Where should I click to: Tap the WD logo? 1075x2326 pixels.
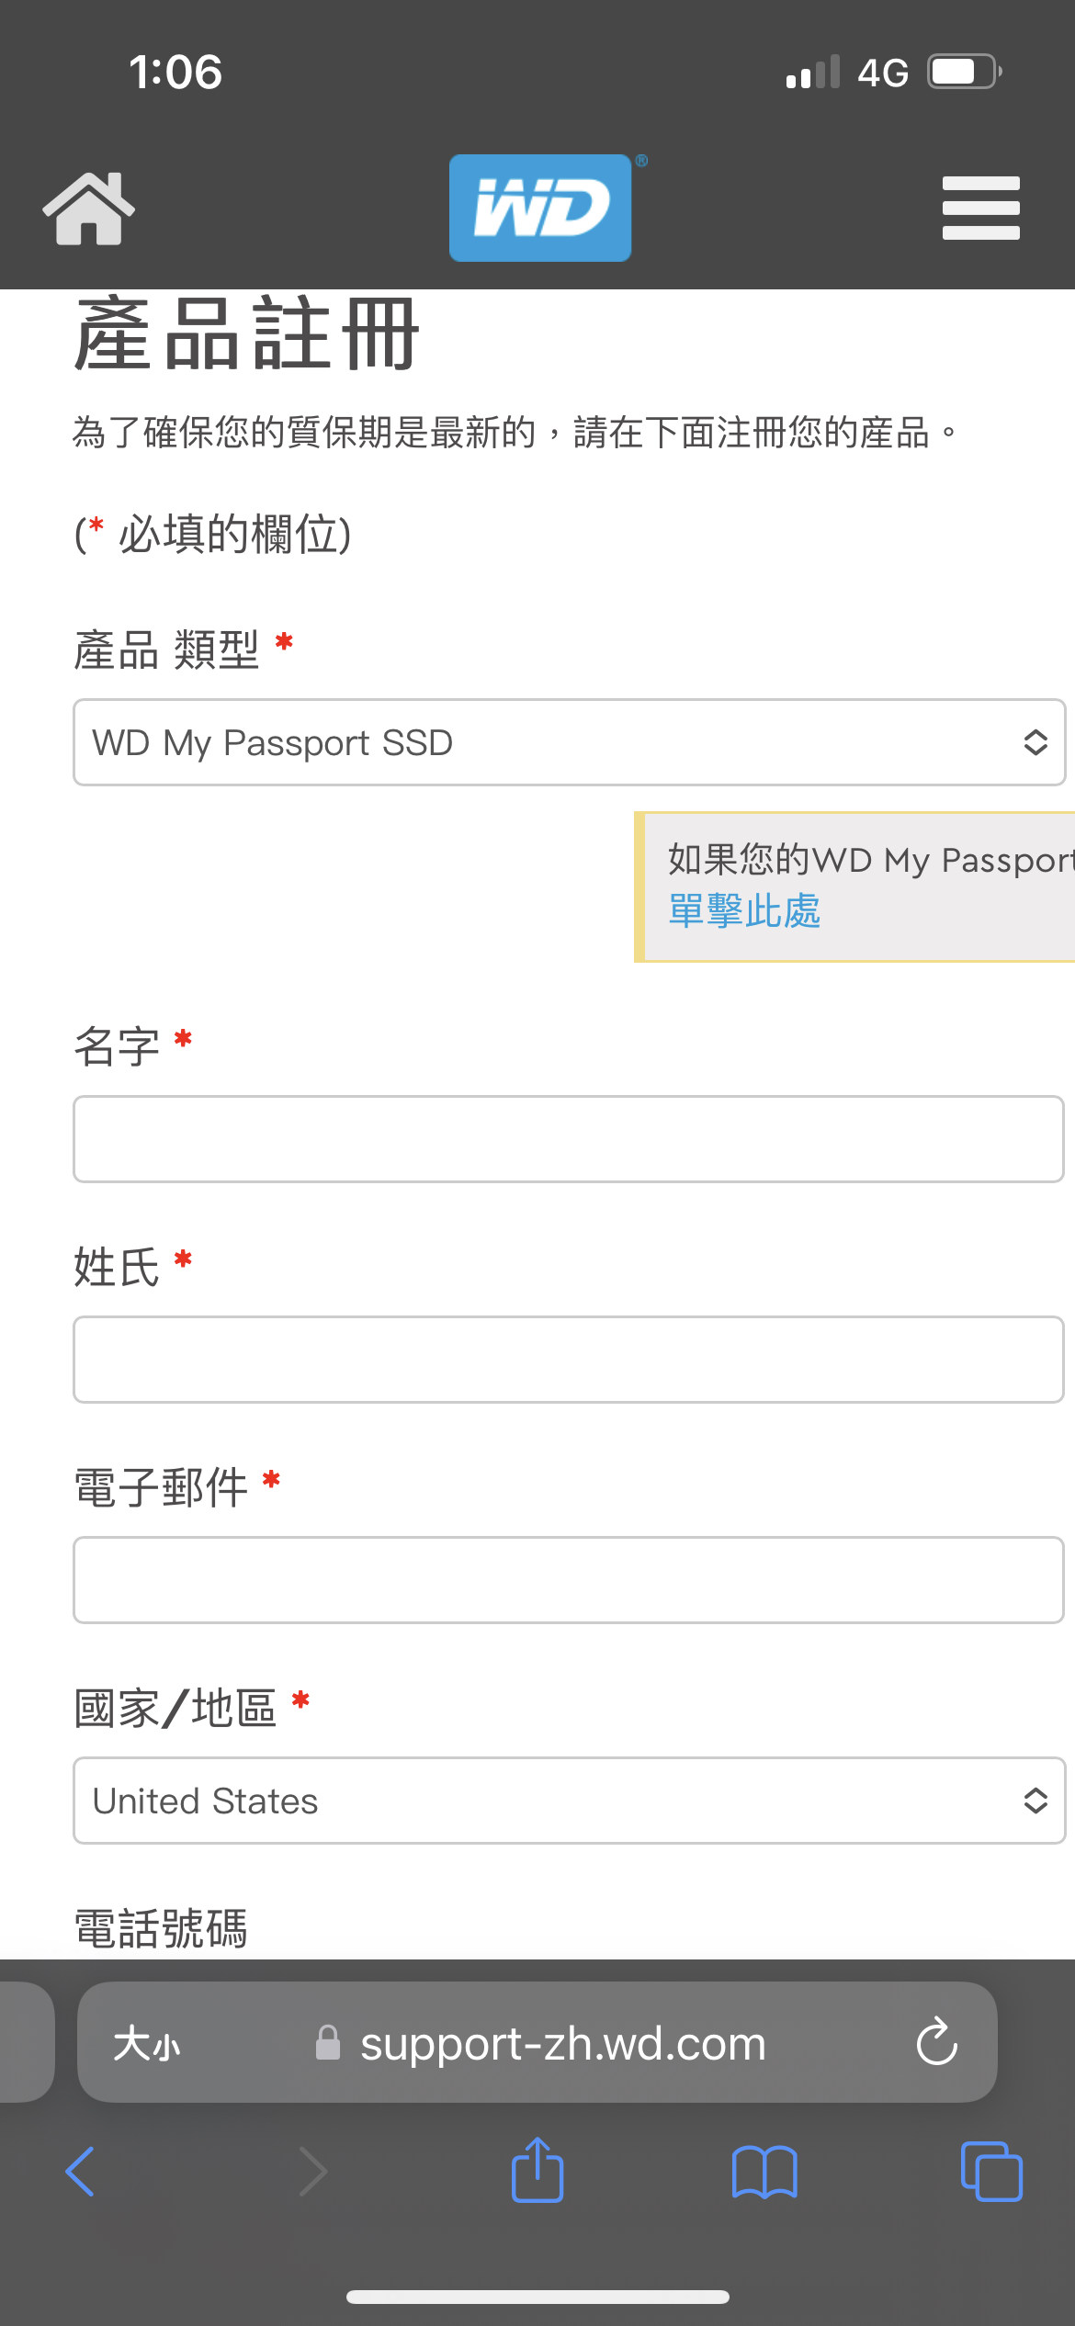540,208
